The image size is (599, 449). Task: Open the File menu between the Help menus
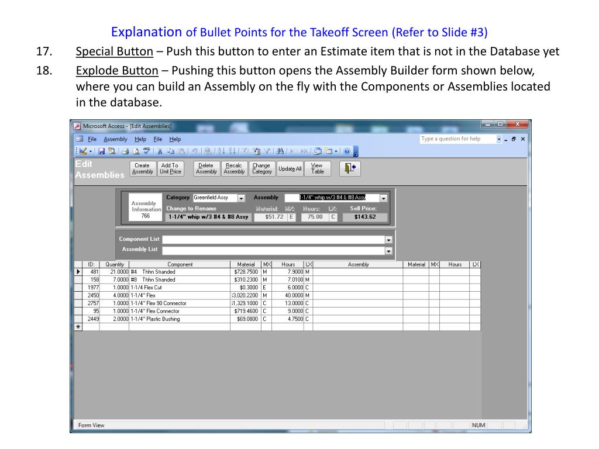(x=158, y=139)
